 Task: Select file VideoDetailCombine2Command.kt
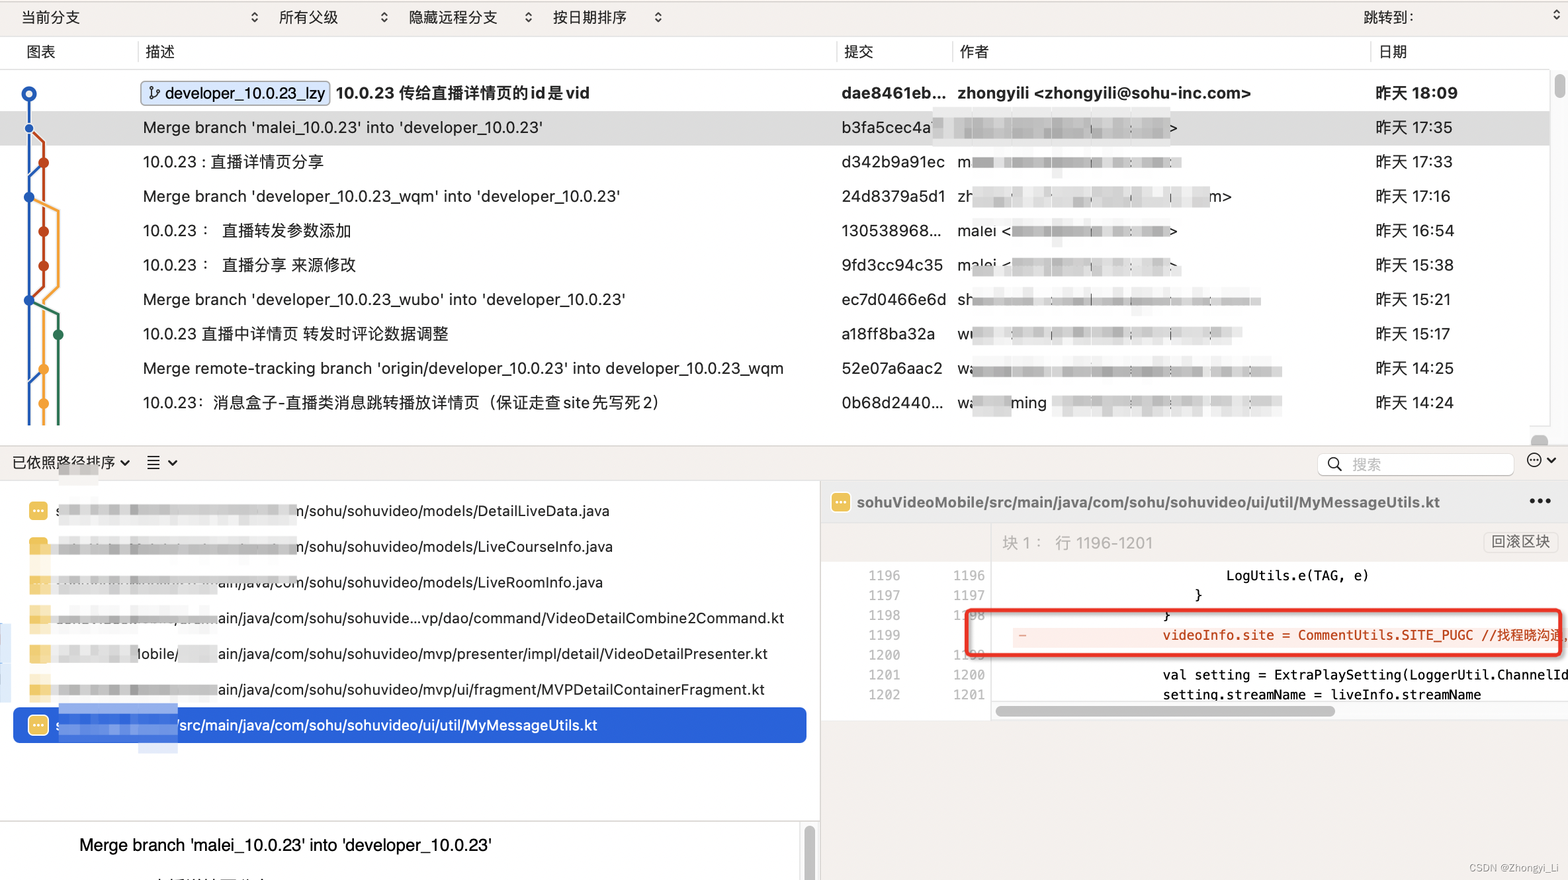pyautogui.click(x=410, y=618)
